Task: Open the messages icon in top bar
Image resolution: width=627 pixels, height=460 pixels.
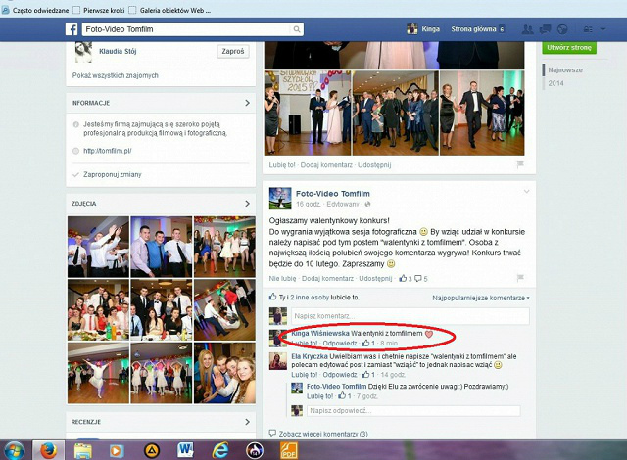Action: [545, 29]
